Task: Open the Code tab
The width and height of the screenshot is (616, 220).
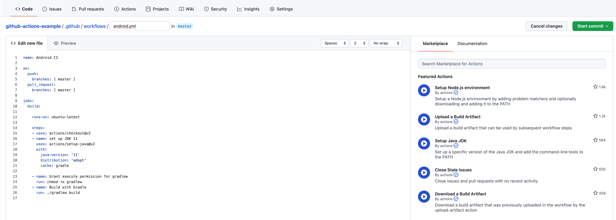Action: tap(24, 9)
